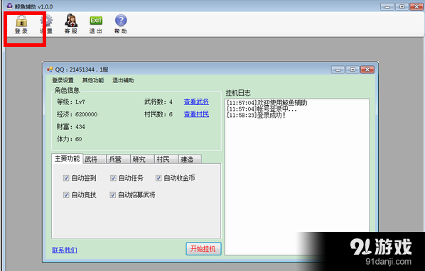Switch to the 武将 tab

pyautogui.click(x=95, y=160)
